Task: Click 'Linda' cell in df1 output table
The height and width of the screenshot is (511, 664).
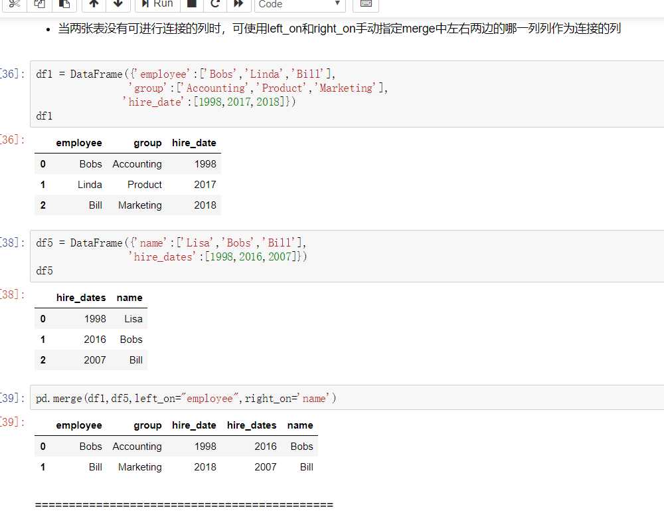Action: 90,185
